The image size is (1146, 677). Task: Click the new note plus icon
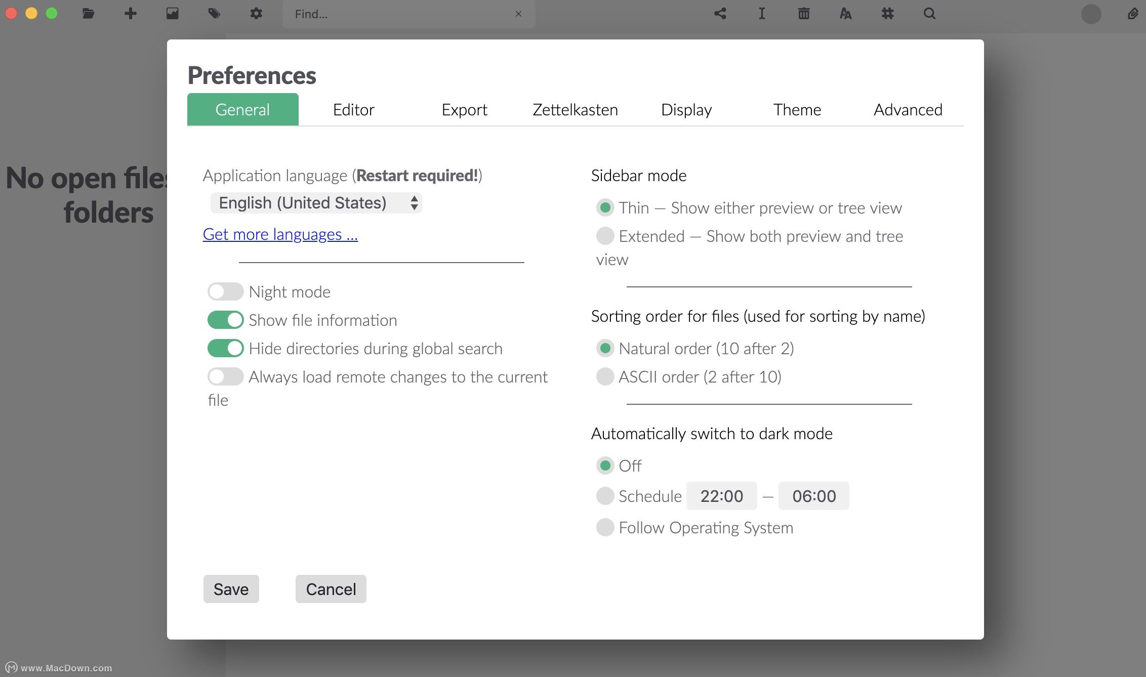click(130, 14)
